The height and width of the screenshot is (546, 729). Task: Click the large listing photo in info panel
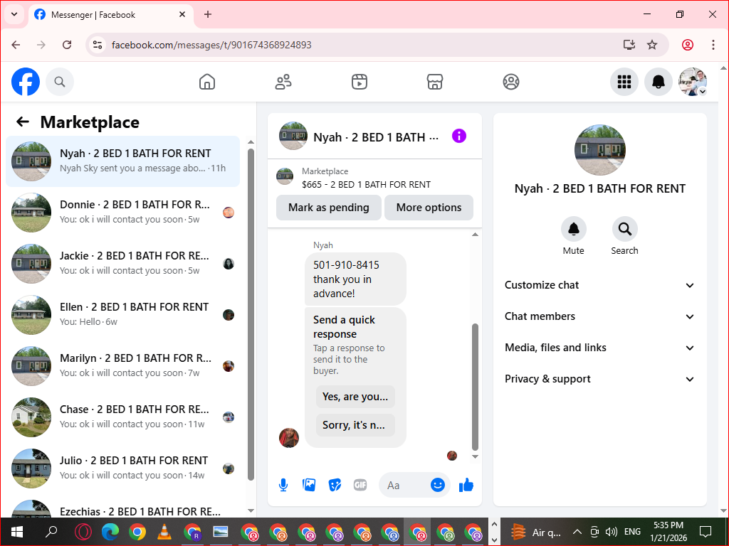pos(599,149)
